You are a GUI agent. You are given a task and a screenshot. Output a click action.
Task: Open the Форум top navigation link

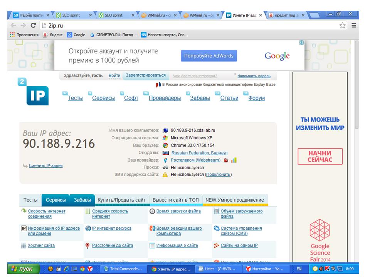(x=257, y=98)
